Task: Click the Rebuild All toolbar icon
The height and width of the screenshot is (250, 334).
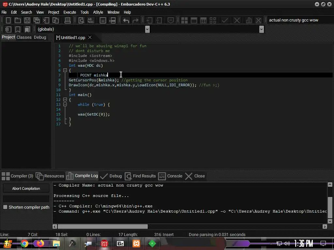Action: [x=213, y=21]
